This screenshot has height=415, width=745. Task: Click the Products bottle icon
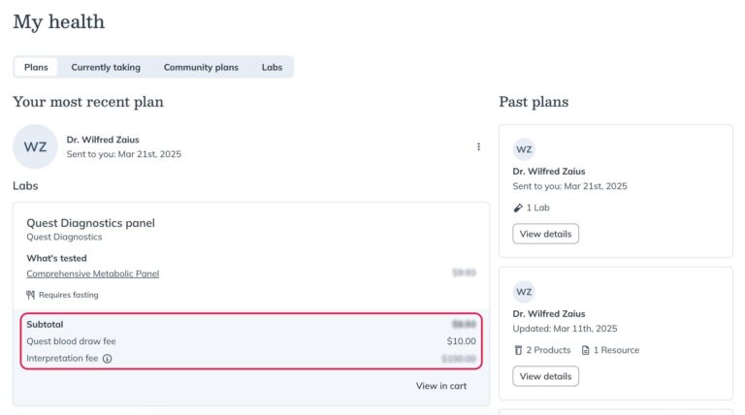pyautogui.click(x=518, y=350)
